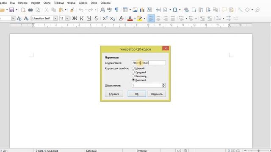The width and height of the screenshot is (271, 152).
Task: Click the yellow highlighting color button
Action: 139,18
